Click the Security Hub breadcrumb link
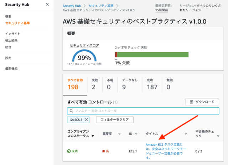Viewport: 228px width, 165px height. (72, 6)
